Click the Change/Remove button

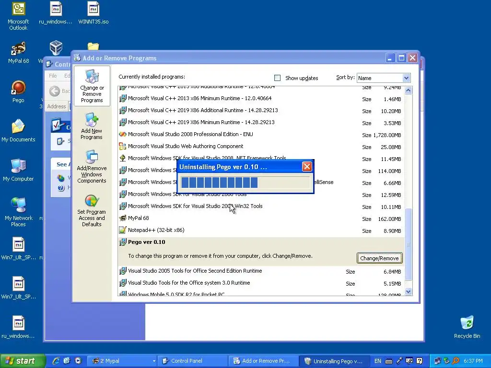click(379, 258)
